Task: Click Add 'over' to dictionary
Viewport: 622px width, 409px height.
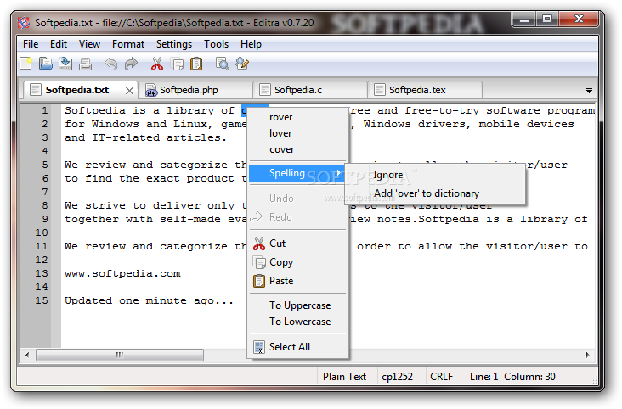Action: (435, 193)
